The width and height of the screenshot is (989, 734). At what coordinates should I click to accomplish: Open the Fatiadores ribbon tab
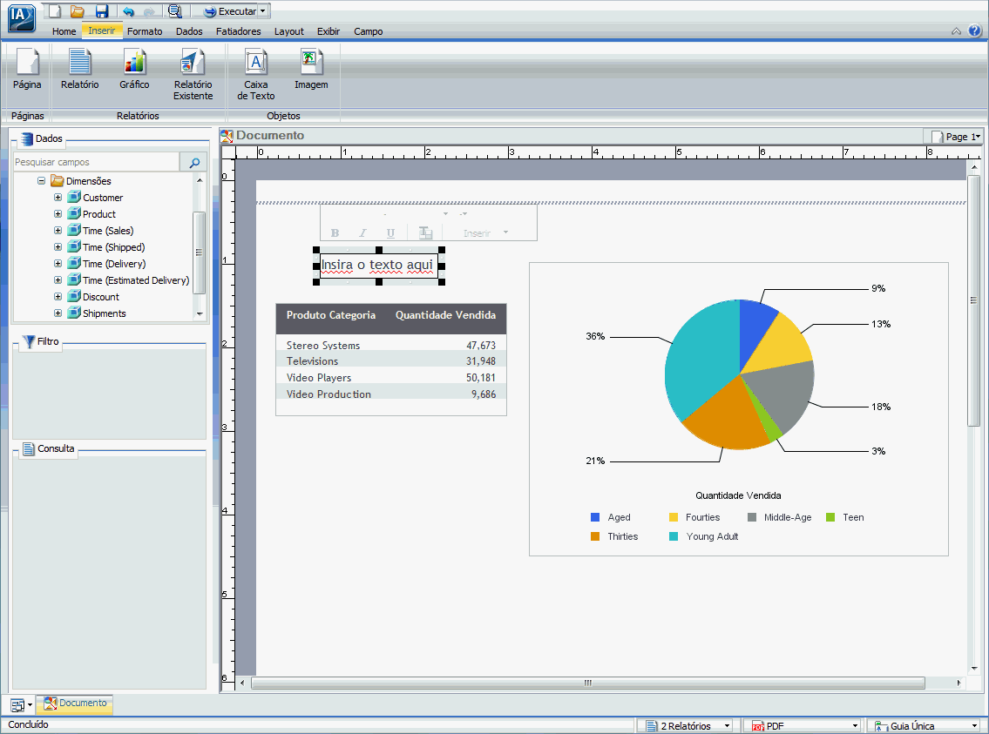[x=239, y=30]
